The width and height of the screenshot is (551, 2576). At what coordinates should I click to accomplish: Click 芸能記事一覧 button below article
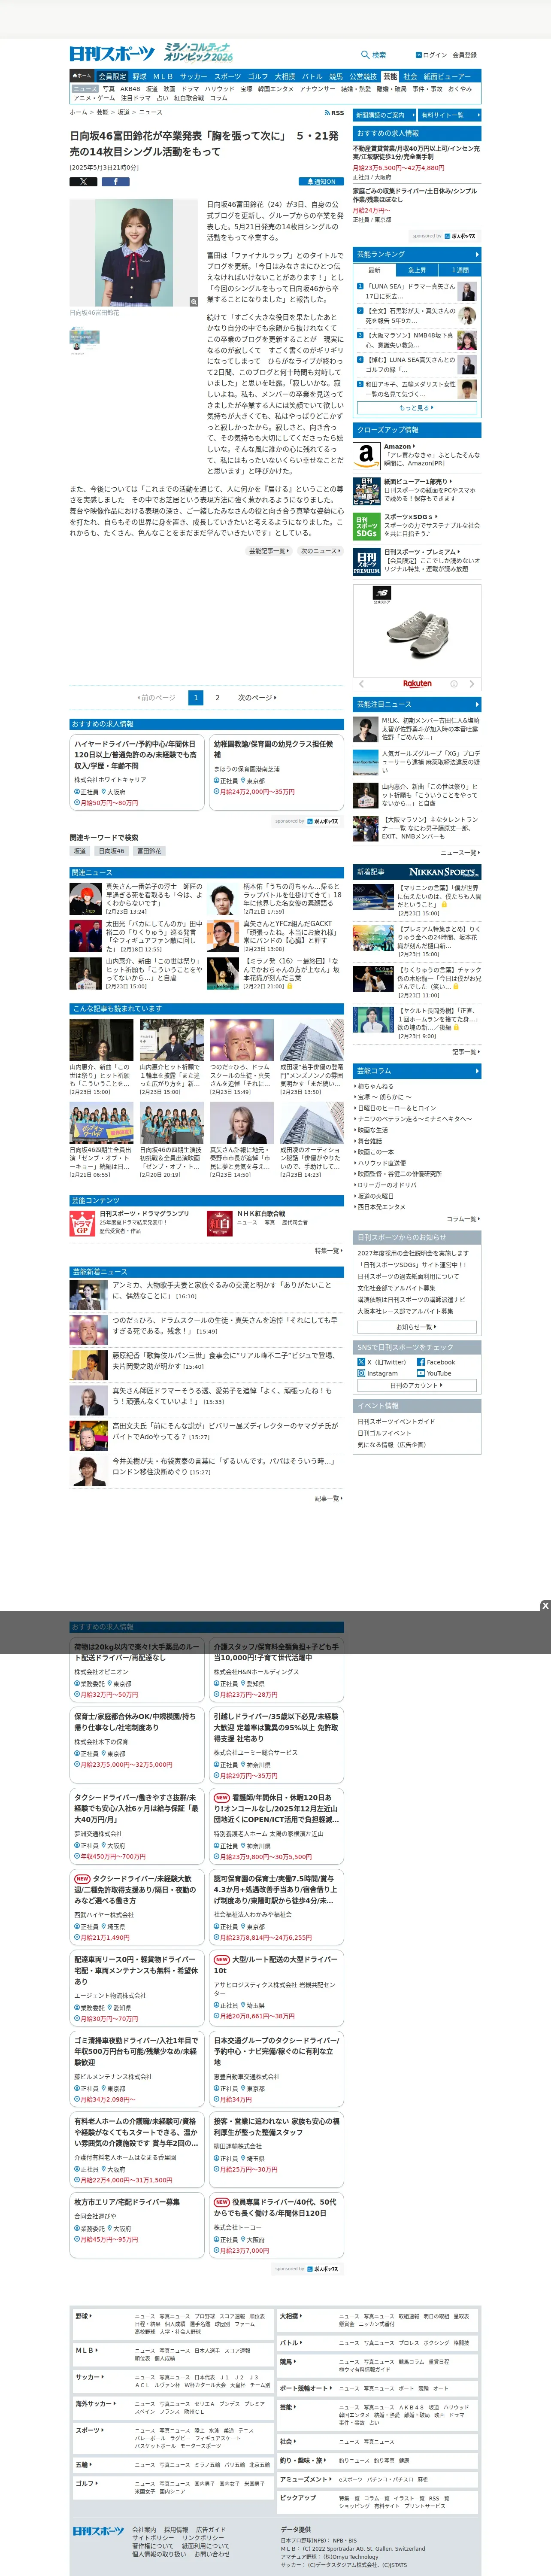pyautogui.click(x=268, y=551)
